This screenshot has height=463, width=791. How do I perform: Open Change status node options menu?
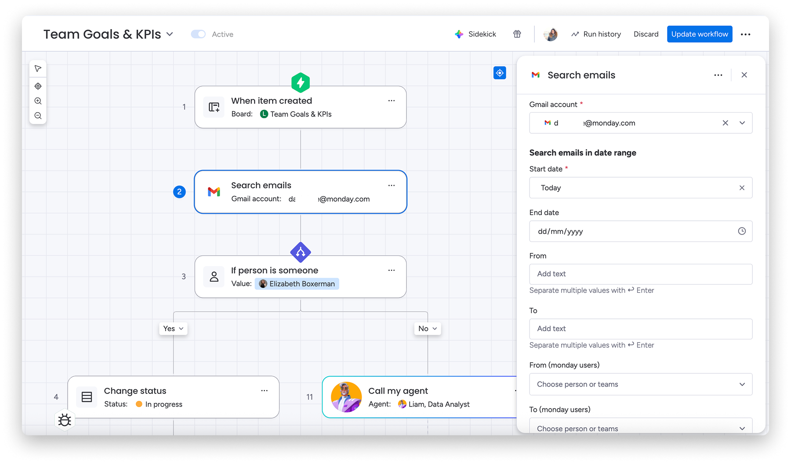point(265,391)
